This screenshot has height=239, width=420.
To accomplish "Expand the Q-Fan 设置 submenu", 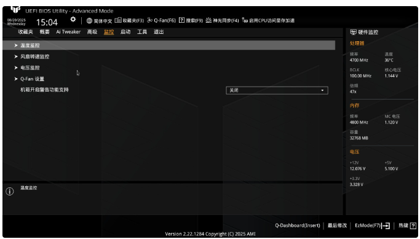I will pos(168,79).
